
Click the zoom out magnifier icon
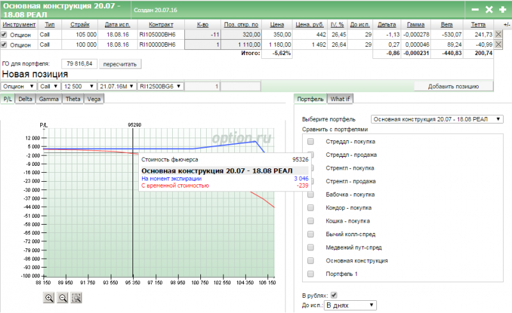(x=63, y=298)
